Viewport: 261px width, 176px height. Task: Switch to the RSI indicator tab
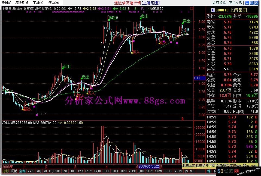(x=65, y=171)
